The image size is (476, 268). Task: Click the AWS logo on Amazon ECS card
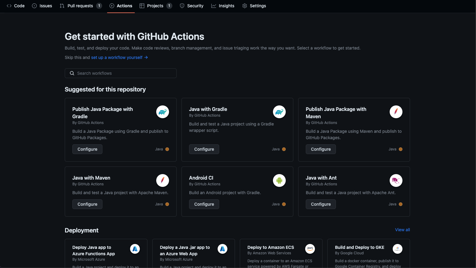pos(310,249)
